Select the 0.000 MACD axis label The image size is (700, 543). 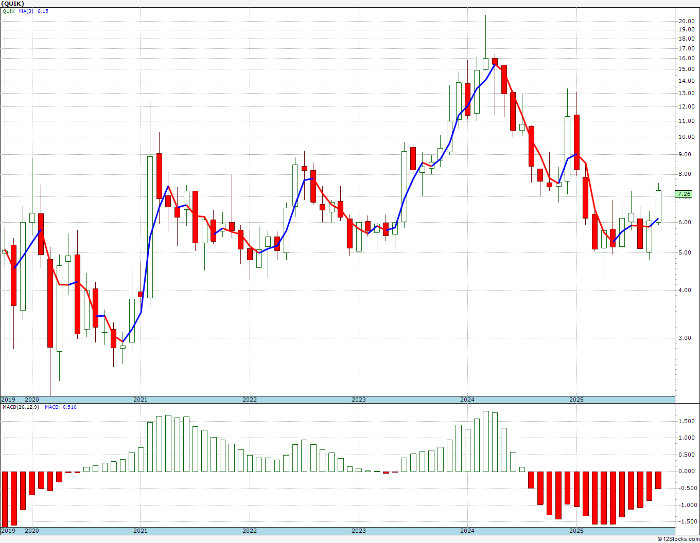click(687, 471)
